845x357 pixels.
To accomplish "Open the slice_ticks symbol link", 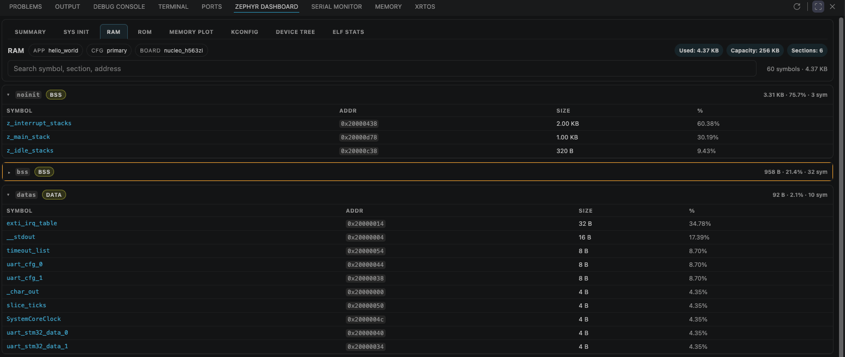I will pos(26,305).
